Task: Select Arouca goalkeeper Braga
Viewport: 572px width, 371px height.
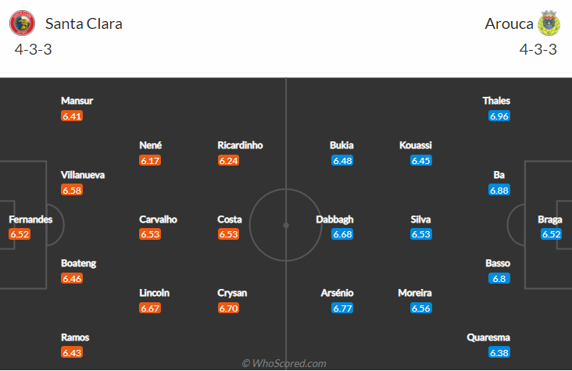Action: pyautogui.click(x=550, y=219)
